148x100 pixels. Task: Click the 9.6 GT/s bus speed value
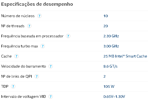[x=111, y=66]
